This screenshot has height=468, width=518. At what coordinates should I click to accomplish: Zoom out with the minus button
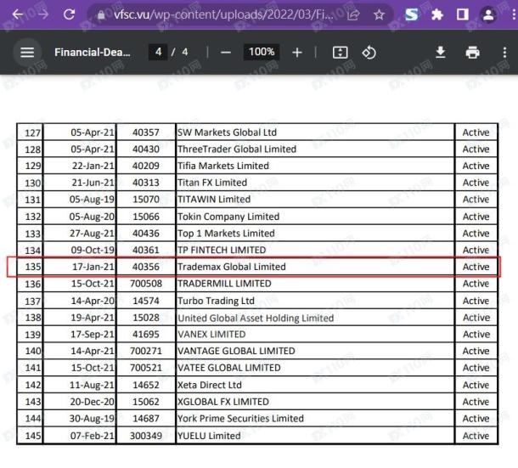pyautogui.click(x=226, y=52)
